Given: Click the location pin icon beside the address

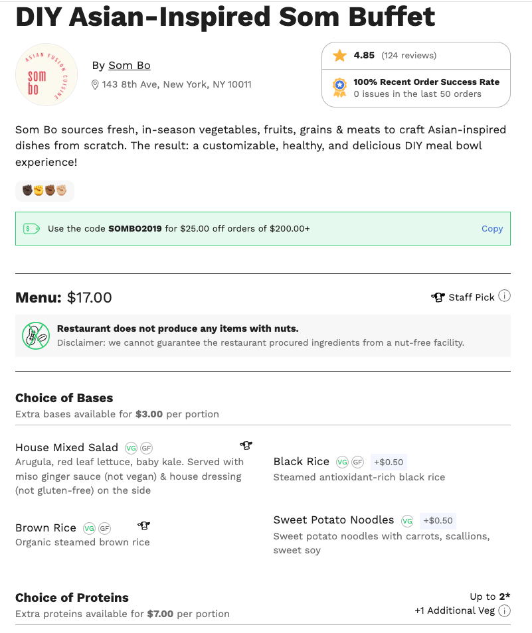Looking at the screenshot, I should pyautogui.click(x=96, y=84).
